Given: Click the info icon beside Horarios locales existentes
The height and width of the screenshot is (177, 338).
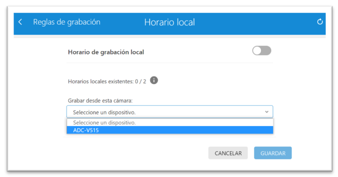Looking at the screenshot, I should tap(154, 80).
